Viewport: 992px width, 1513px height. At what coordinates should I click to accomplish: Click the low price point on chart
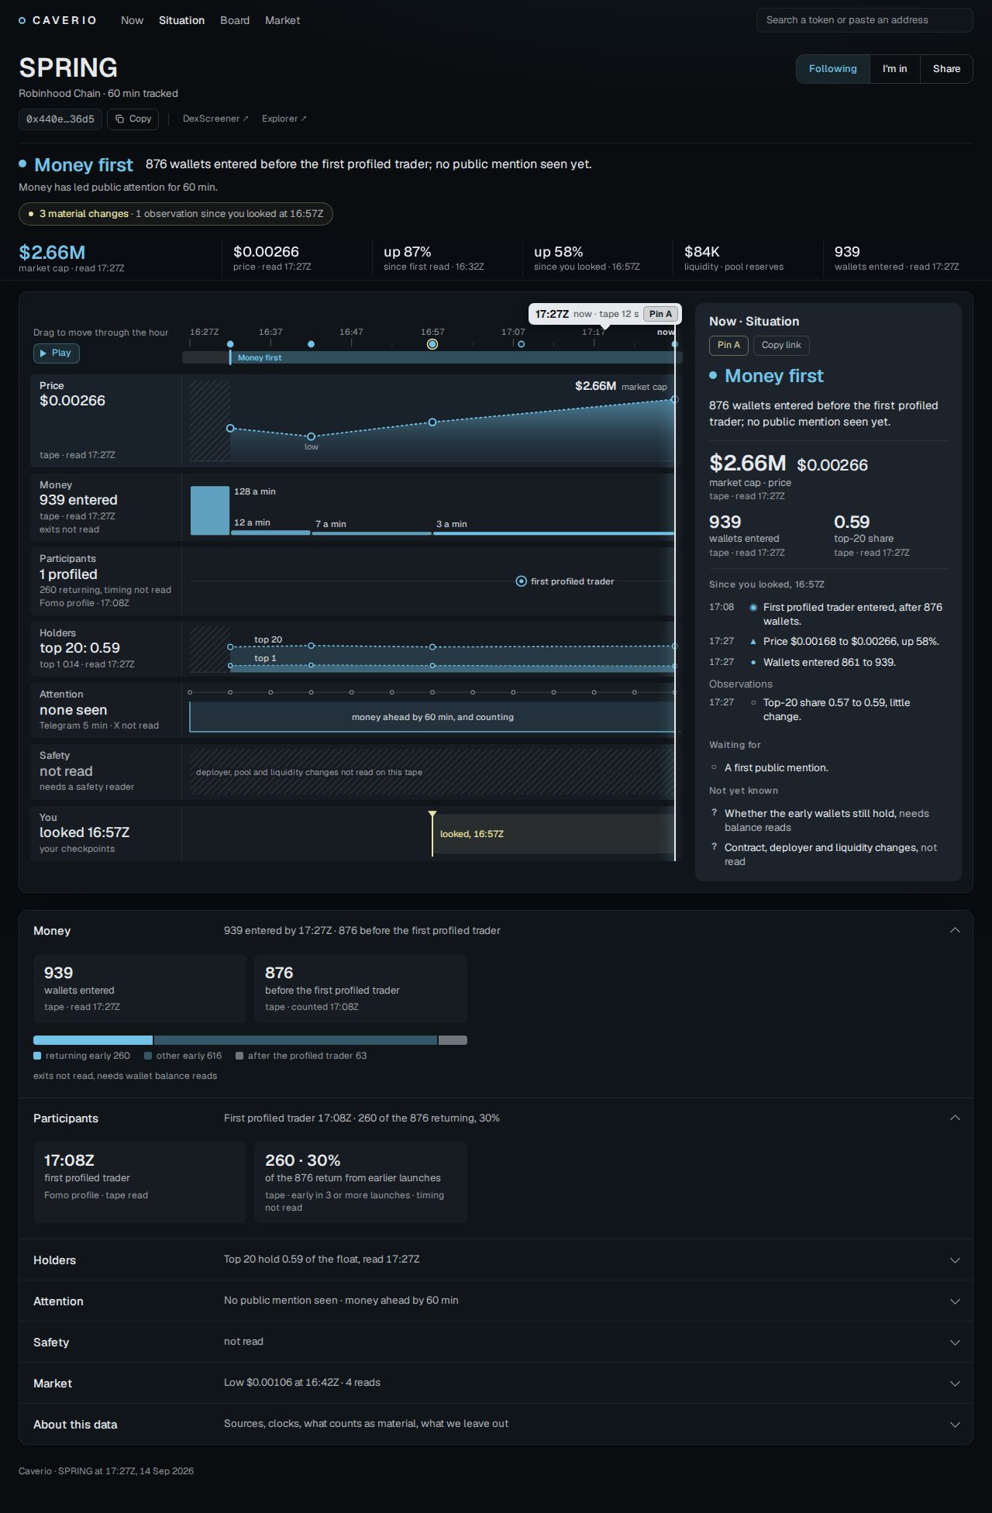pyautogui.click(x=311, y=436)
